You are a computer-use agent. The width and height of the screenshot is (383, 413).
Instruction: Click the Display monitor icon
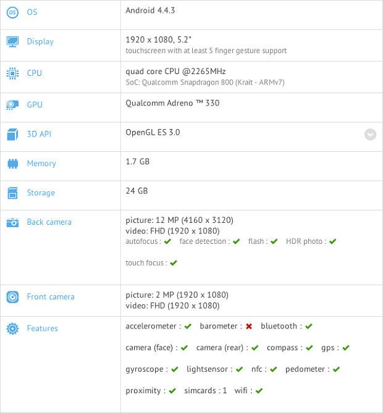(x=12, y=42)
